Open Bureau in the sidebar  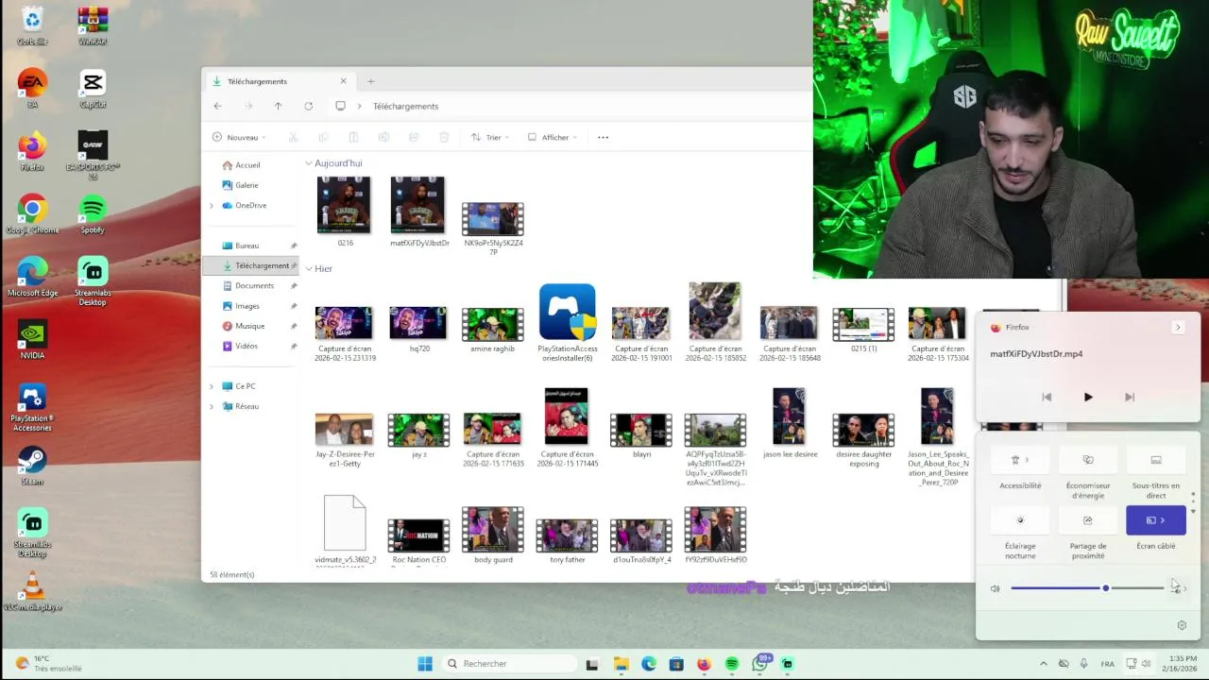(247, 246)
